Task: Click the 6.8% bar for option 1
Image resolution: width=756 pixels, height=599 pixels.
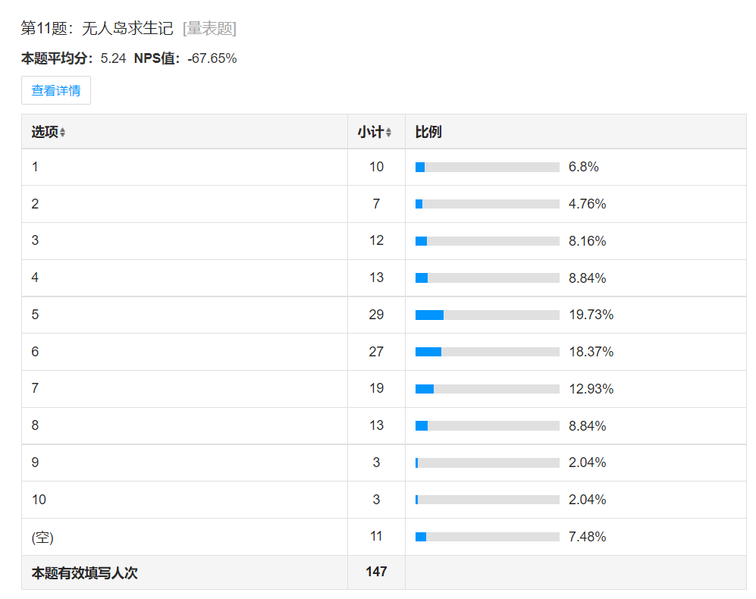Action: tap(488, 167)
